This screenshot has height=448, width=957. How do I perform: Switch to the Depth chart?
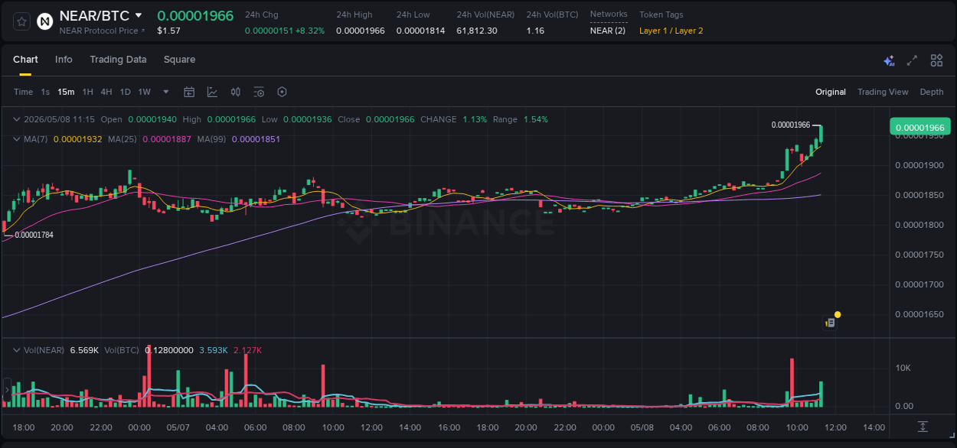coord(932,92)
